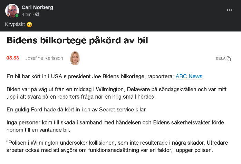
Task: Click Josefine Karlsson's portrait photo
Action: [75, 58]
